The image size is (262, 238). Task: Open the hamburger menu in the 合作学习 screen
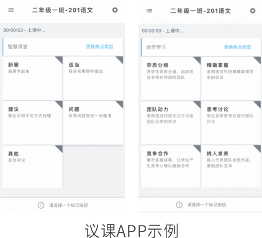pyautogui.click(x=149, y=10)
